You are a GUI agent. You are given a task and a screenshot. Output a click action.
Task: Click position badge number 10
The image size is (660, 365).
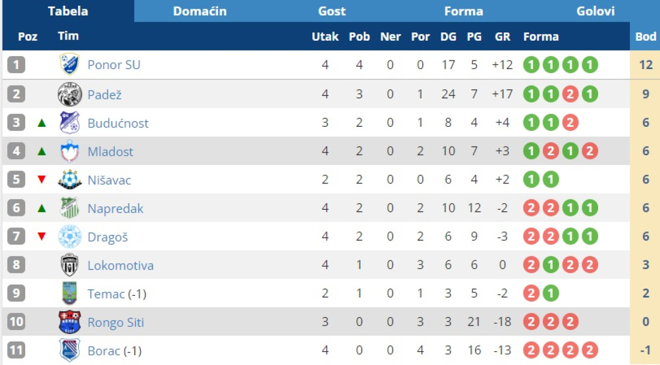pyautogui.click(x=16, y=322)
